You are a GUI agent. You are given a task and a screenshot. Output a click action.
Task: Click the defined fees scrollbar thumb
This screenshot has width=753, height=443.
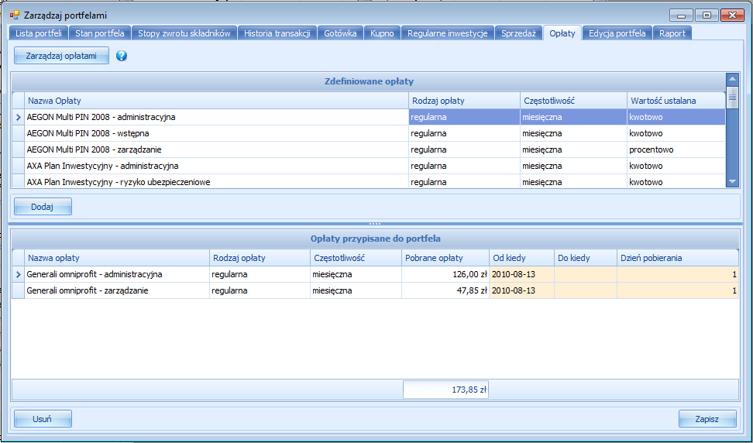(x=732, y=98)
